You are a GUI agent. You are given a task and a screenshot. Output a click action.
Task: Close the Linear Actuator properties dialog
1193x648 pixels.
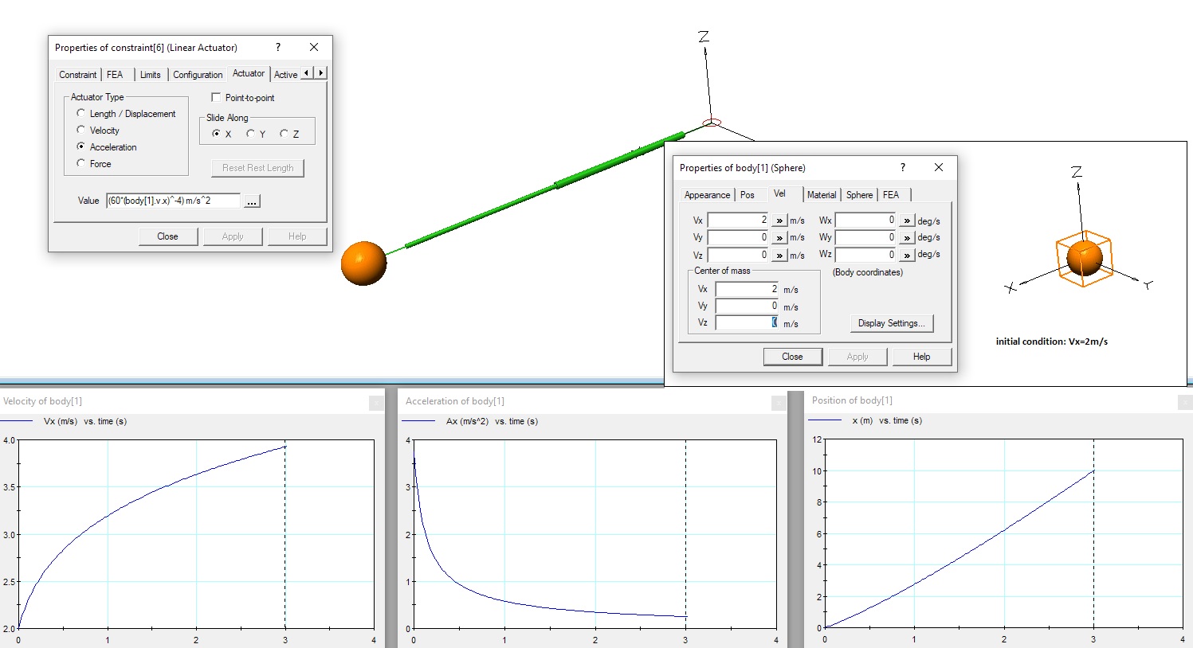point(314,47)
